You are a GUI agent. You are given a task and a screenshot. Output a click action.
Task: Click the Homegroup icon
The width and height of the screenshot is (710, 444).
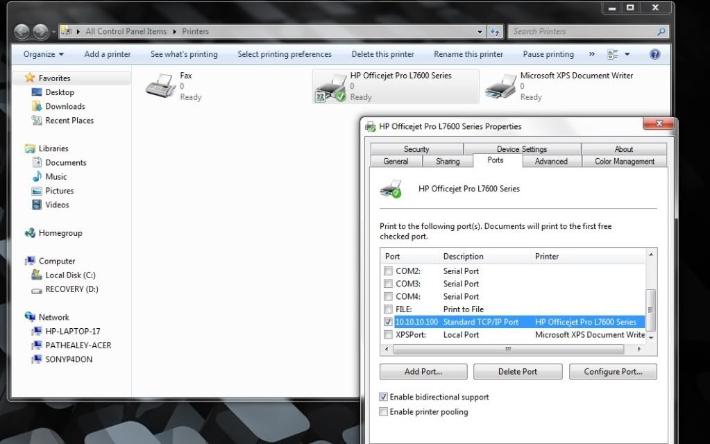30,233
